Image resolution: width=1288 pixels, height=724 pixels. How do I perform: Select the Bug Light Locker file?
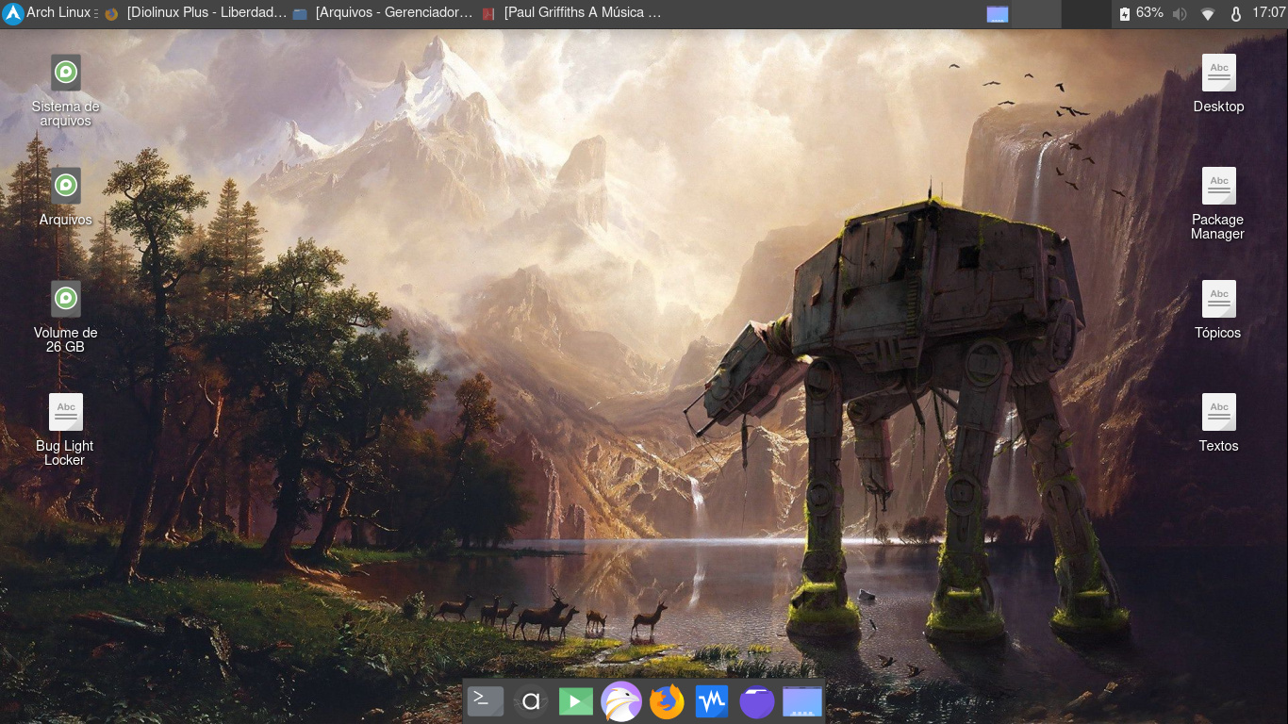pos(66,429)
